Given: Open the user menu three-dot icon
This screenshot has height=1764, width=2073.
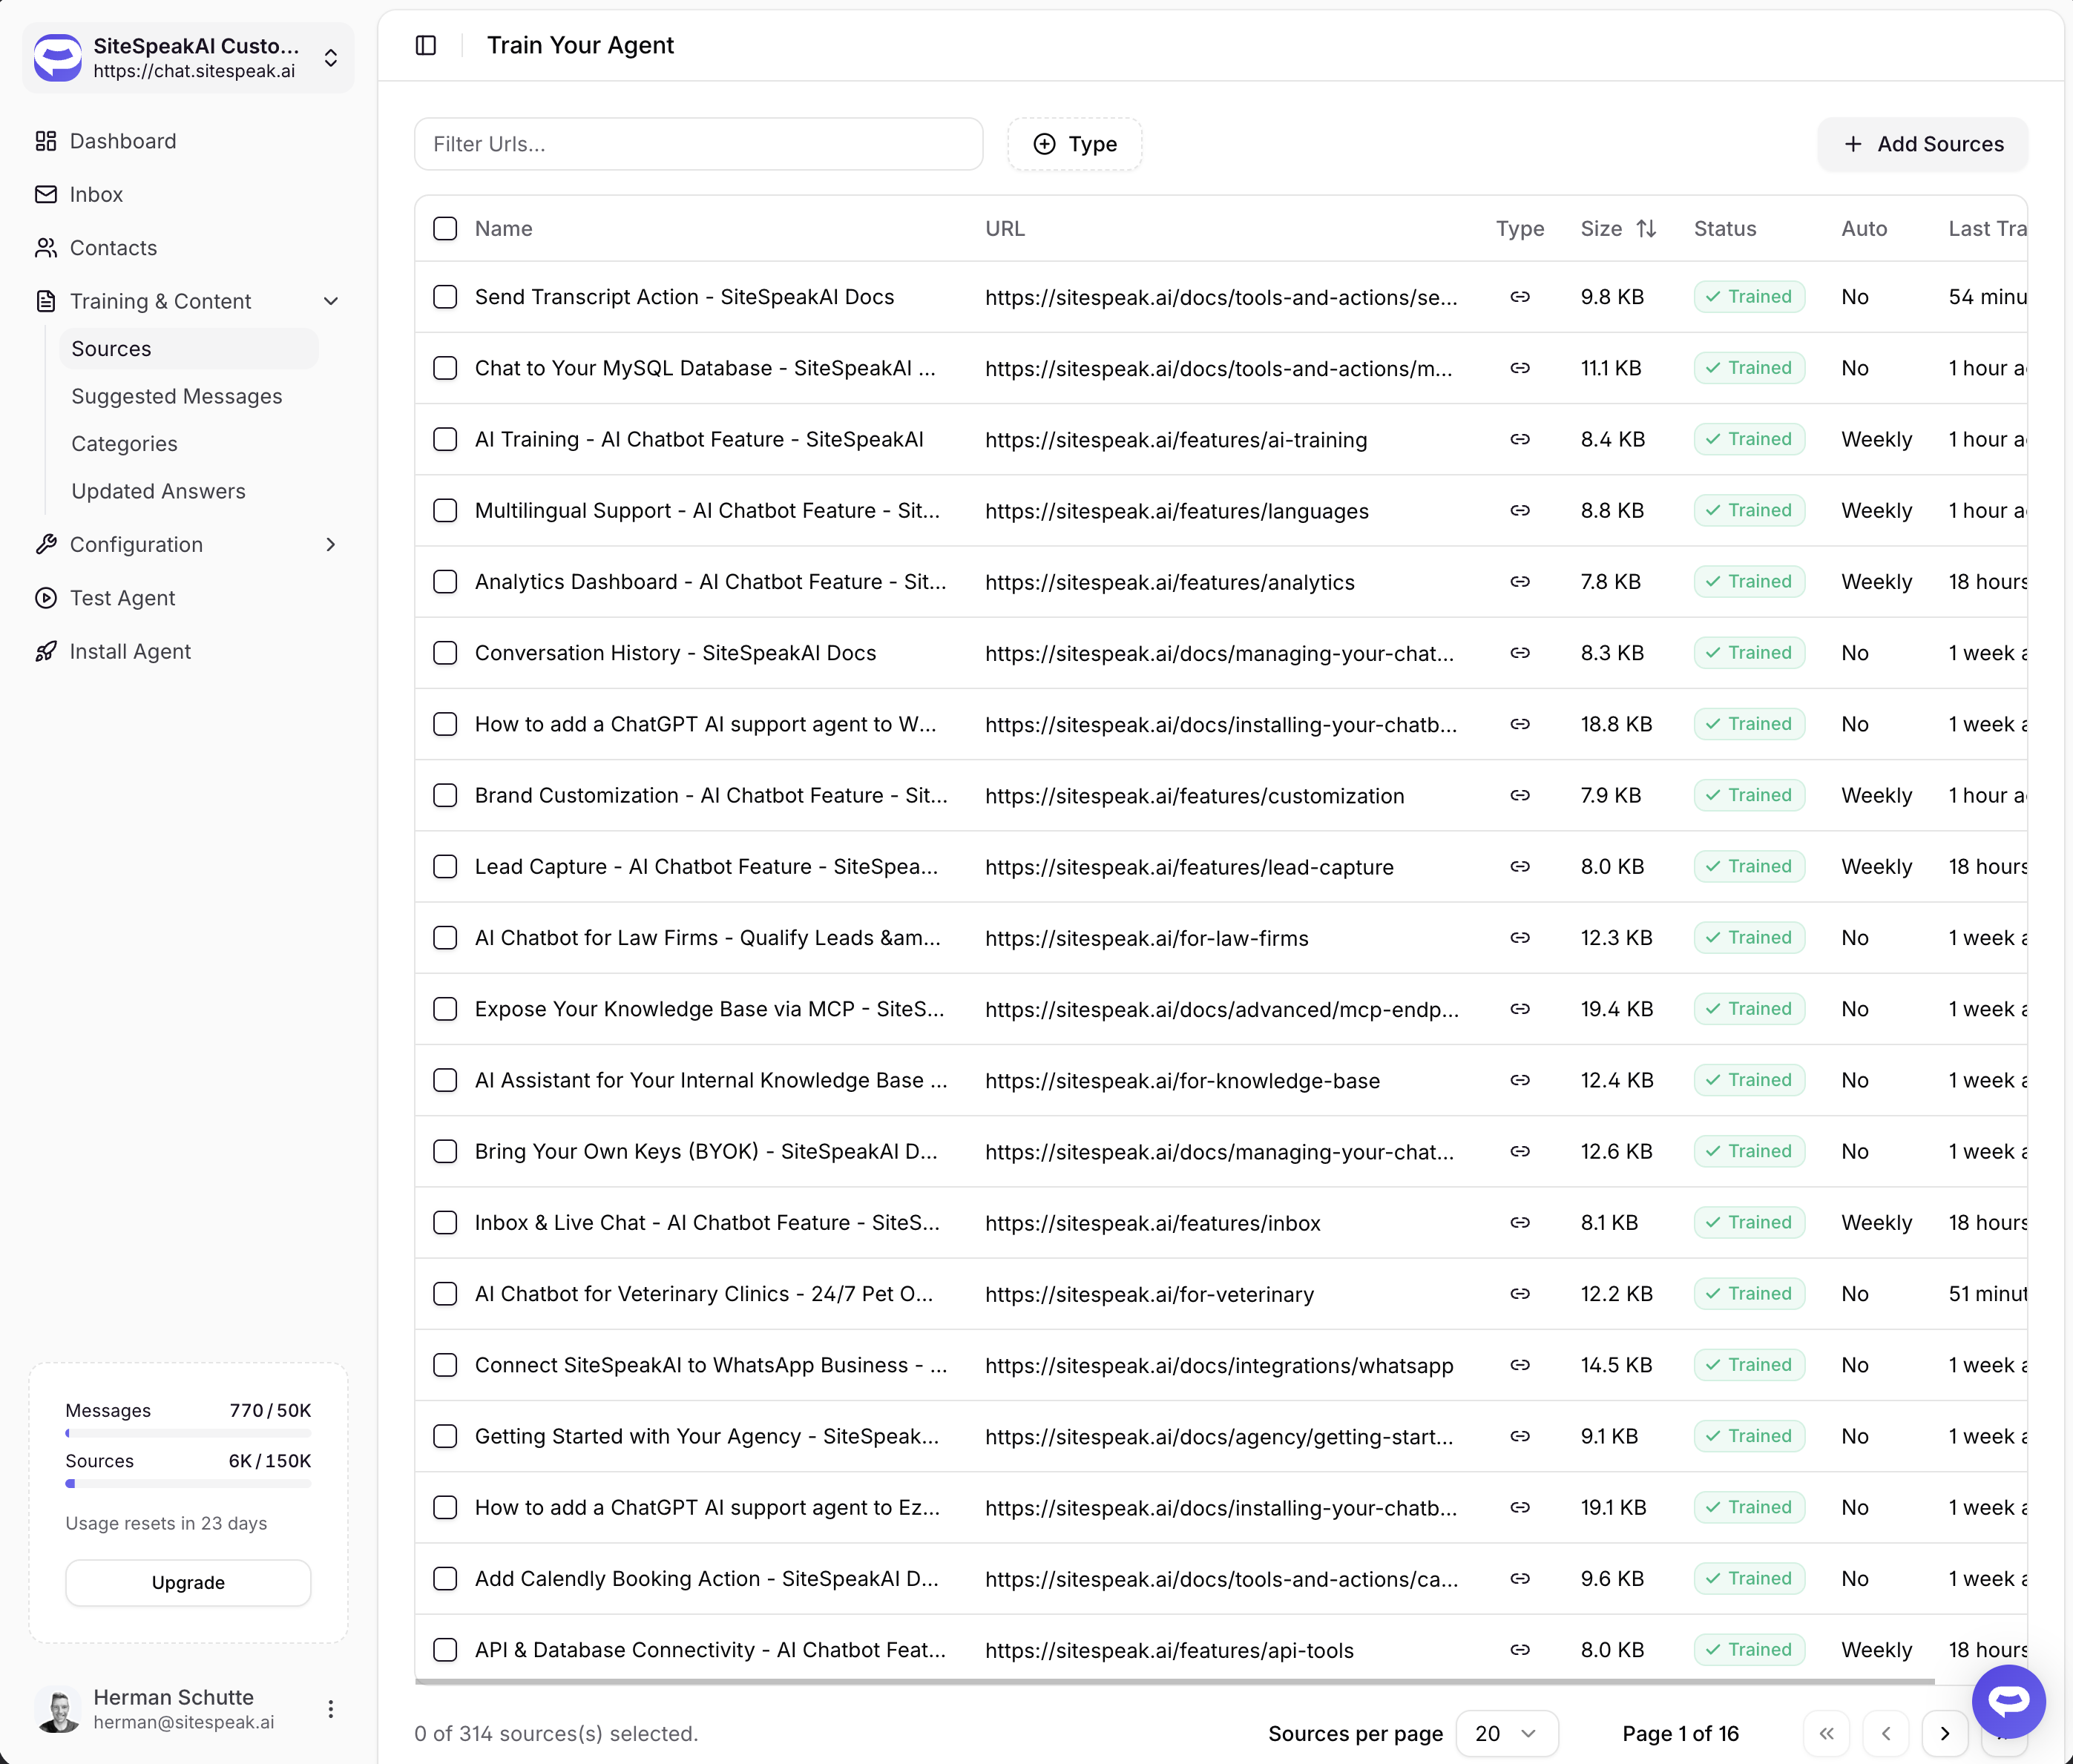Looking at the screenshot, I should click(331, 1709).
